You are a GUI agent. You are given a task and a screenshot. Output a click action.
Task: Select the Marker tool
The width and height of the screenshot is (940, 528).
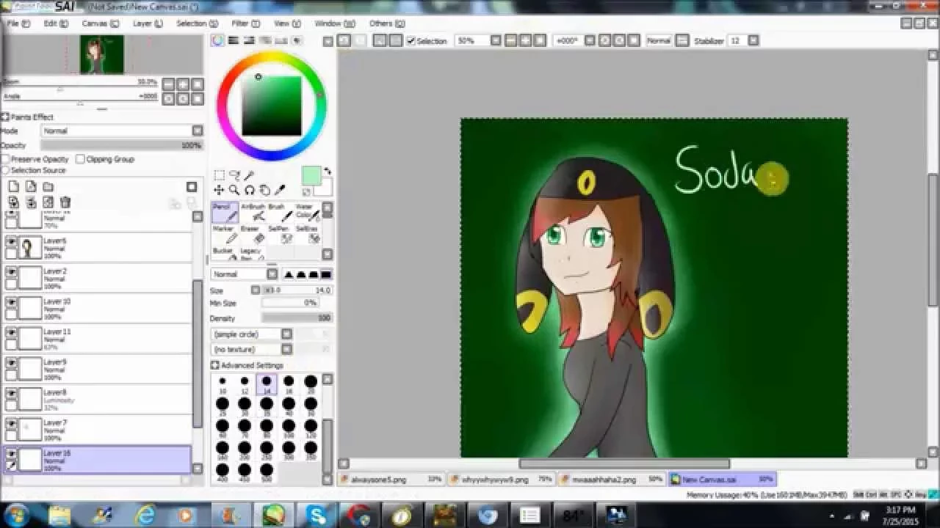pos(225,234)
